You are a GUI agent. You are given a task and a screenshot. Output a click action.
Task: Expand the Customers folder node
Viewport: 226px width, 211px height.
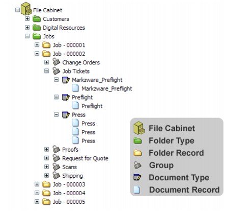(27, 18)
